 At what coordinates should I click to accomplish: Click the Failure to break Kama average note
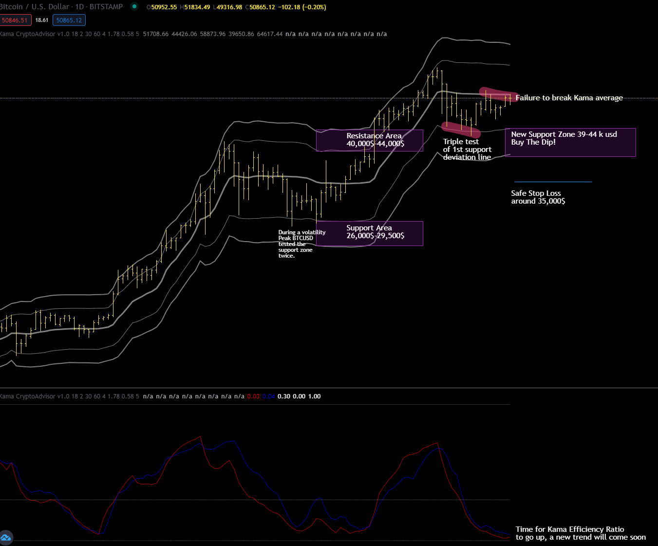[x=569, y=98]
